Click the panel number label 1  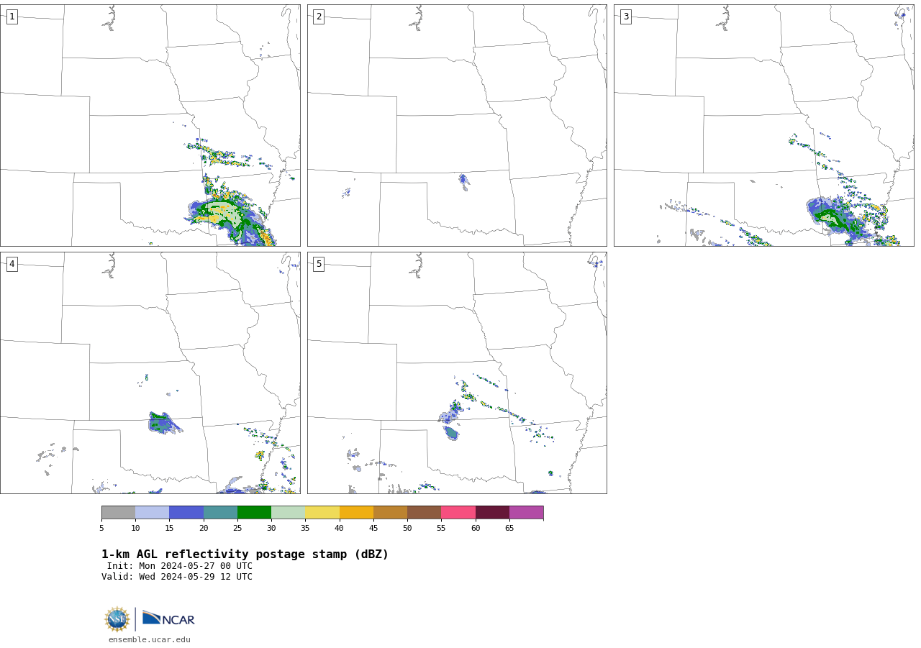(12, 17)
